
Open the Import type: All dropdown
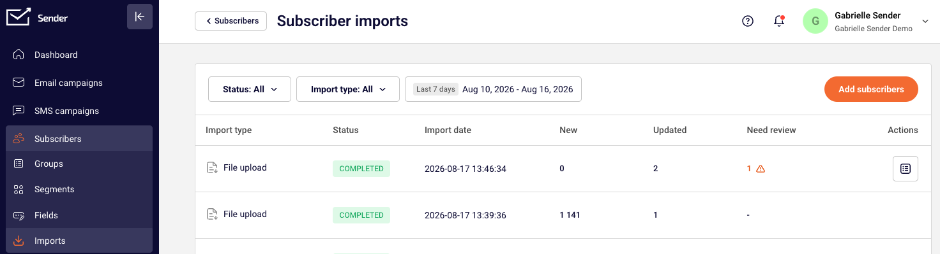click(348, 89)
